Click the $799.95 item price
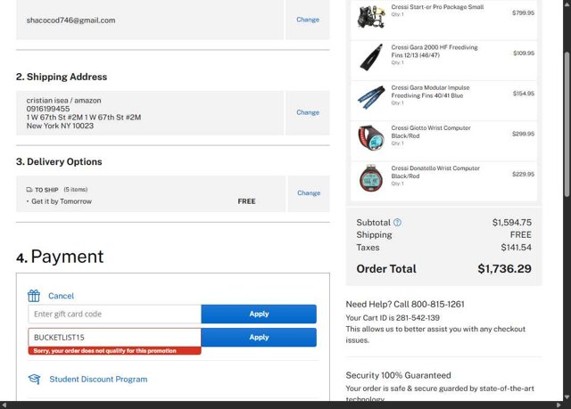This screenshot has width=571, height=409. click(524, 12)
